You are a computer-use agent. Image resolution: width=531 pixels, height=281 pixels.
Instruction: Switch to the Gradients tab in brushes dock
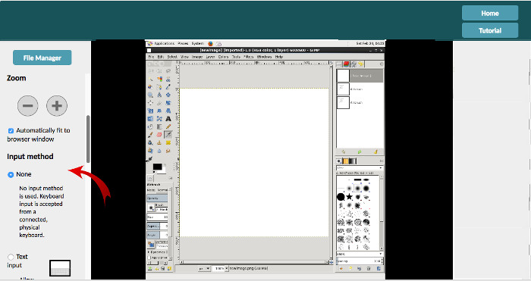(353, 161)
